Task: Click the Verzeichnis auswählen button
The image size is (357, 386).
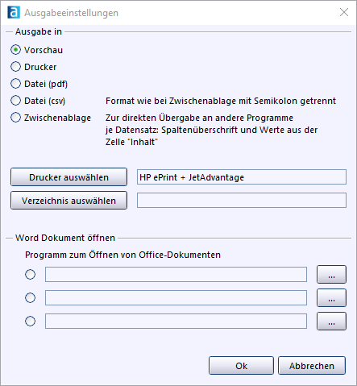Action: [68, 201]
